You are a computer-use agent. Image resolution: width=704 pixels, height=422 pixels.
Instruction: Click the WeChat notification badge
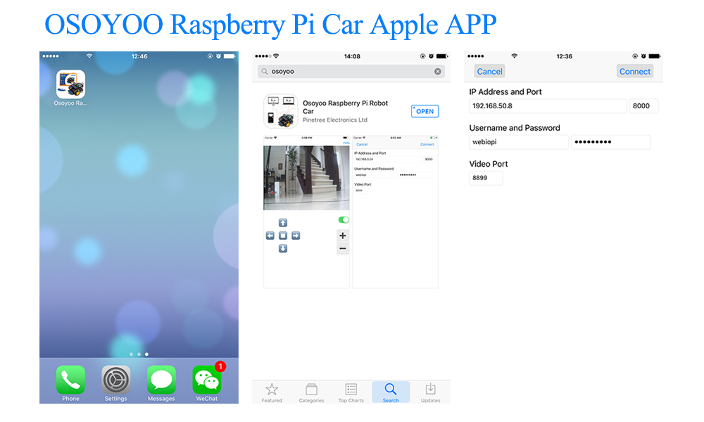pos(220,367)
